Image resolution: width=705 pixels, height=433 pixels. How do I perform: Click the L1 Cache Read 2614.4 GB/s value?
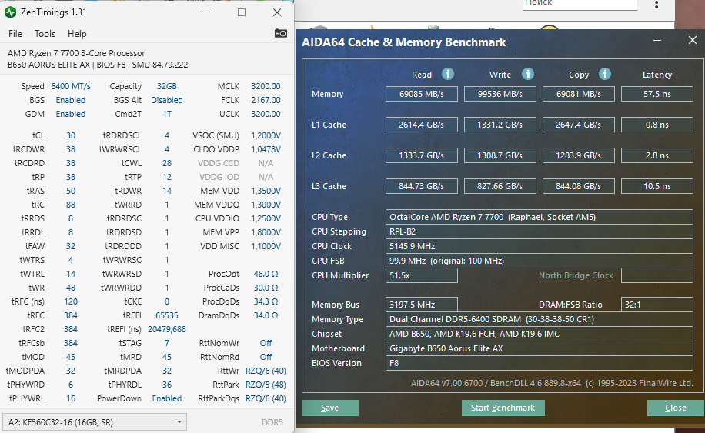(x=422, y=125)
